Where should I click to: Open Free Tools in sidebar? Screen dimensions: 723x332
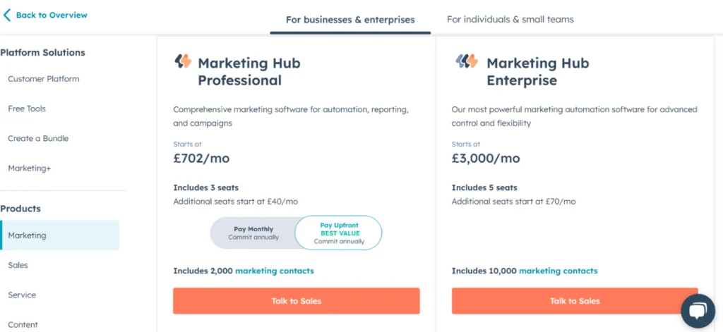coord(27,109)
